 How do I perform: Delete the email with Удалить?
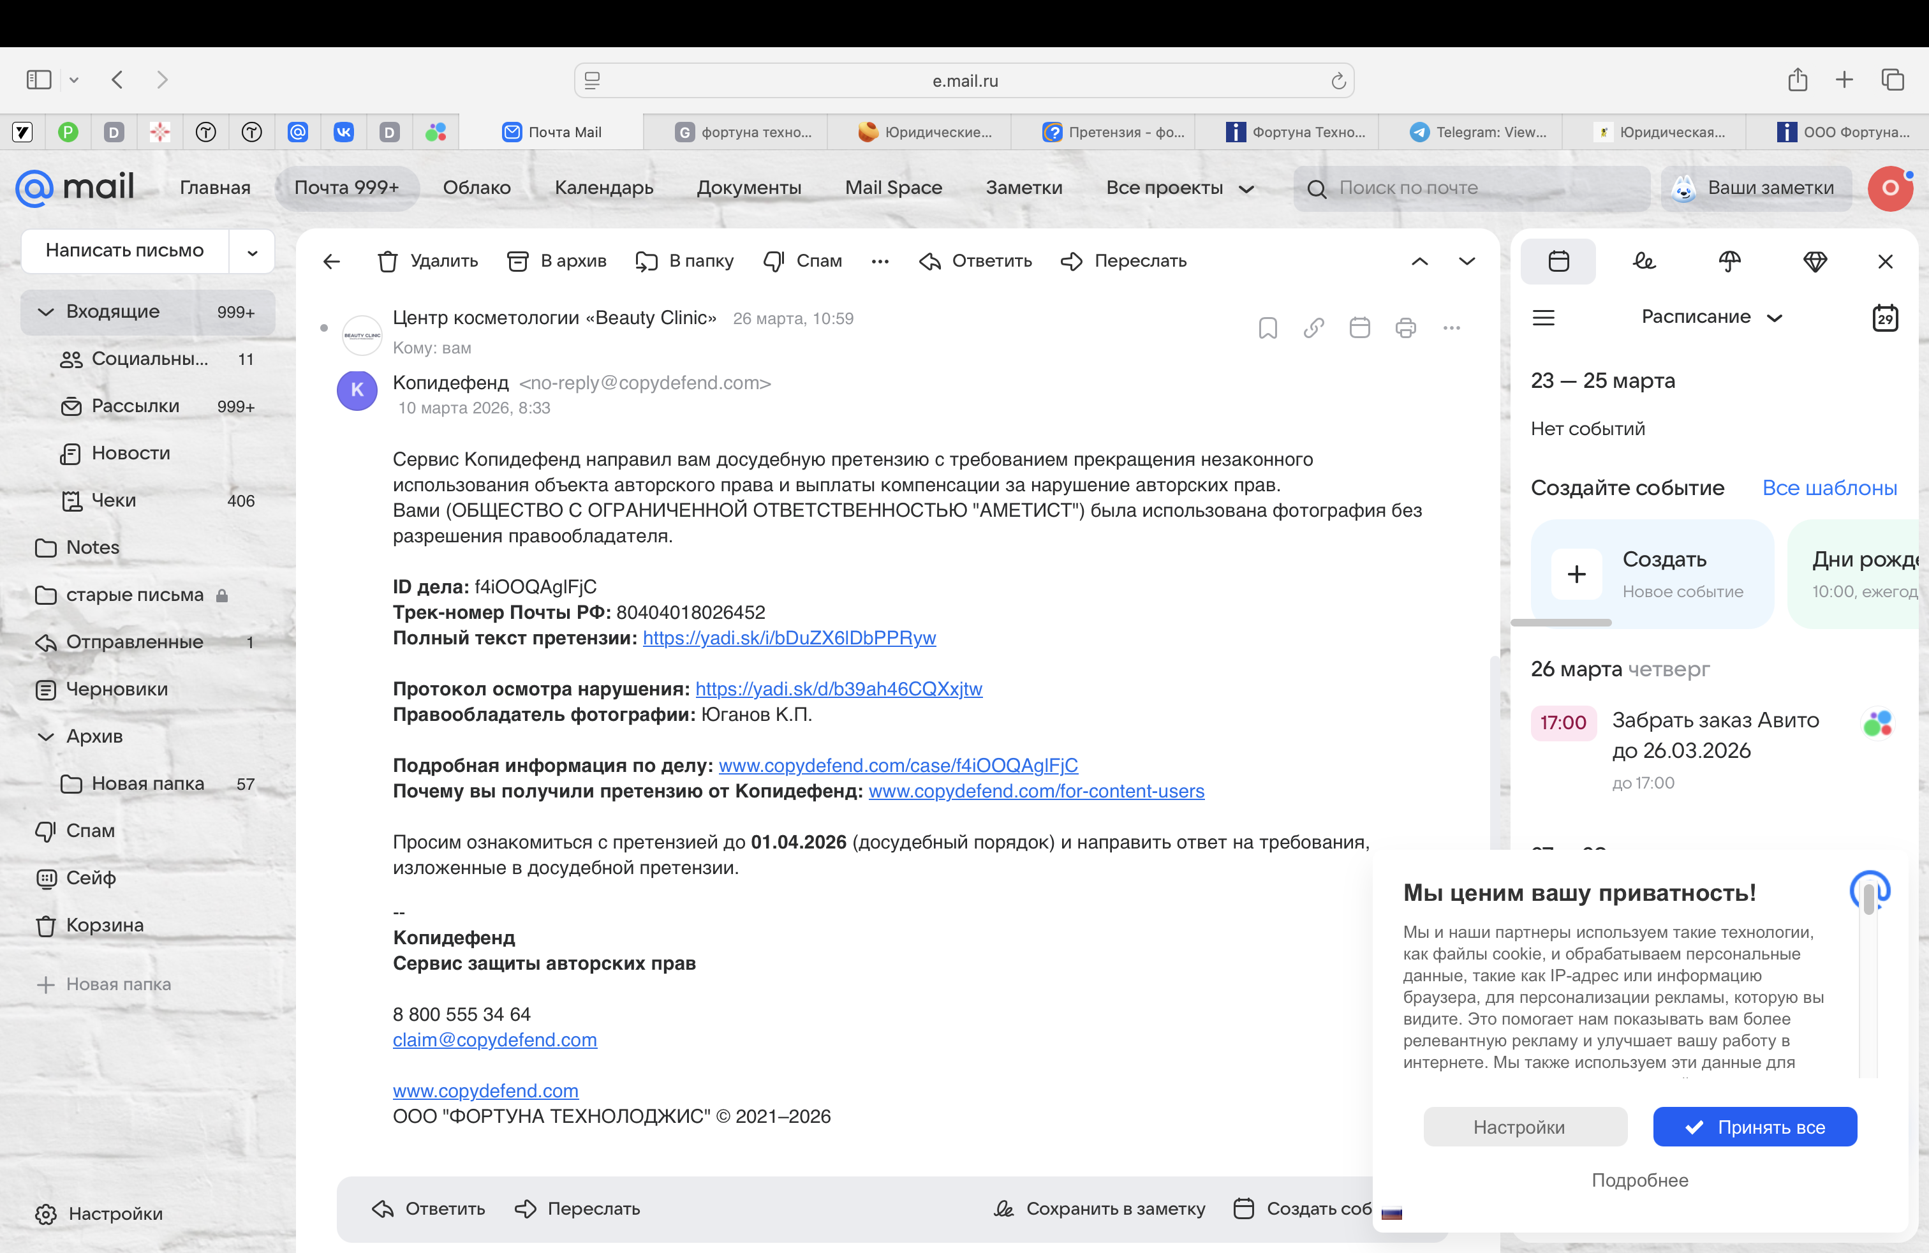(428, 261)
